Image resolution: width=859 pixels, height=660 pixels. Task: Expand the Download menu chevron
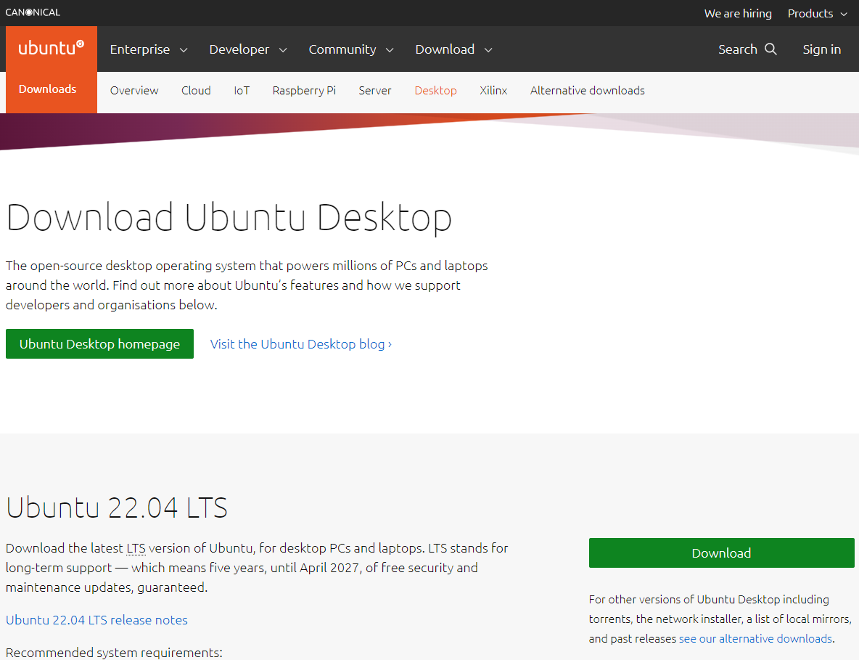pos(488,50)
